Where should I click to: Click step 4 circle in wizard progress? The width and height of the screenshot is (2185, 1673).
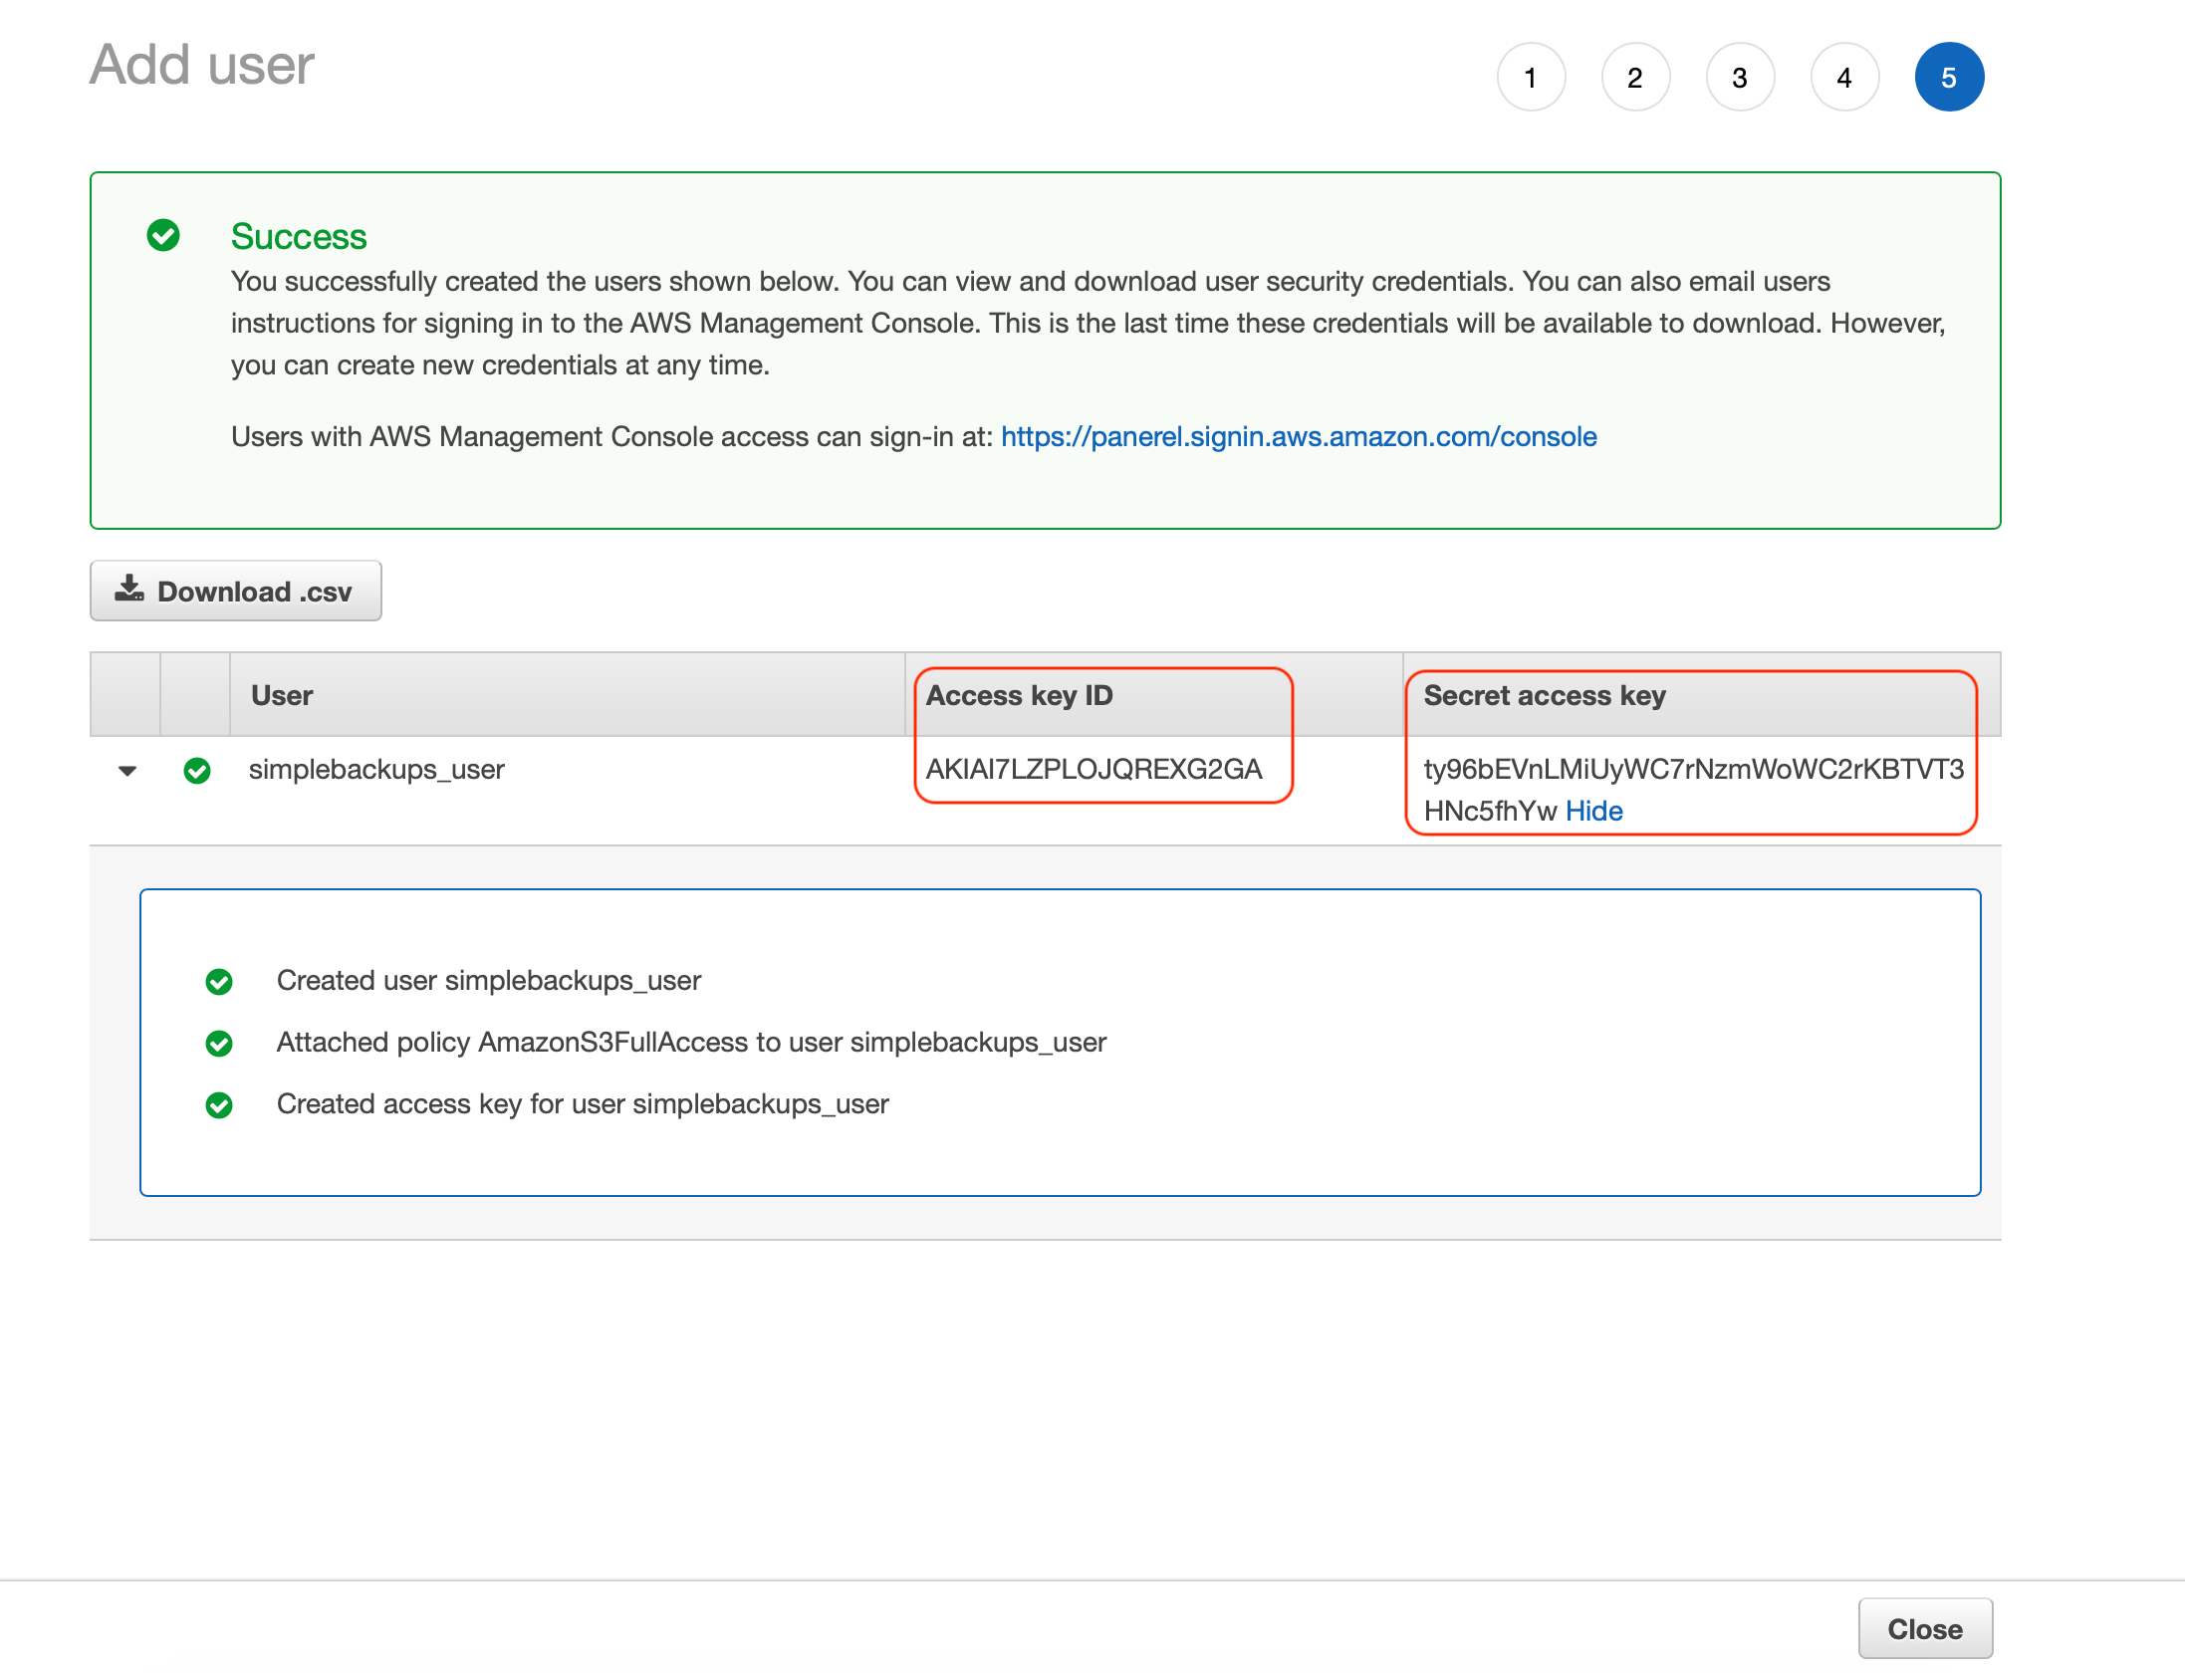[1844, 76]
